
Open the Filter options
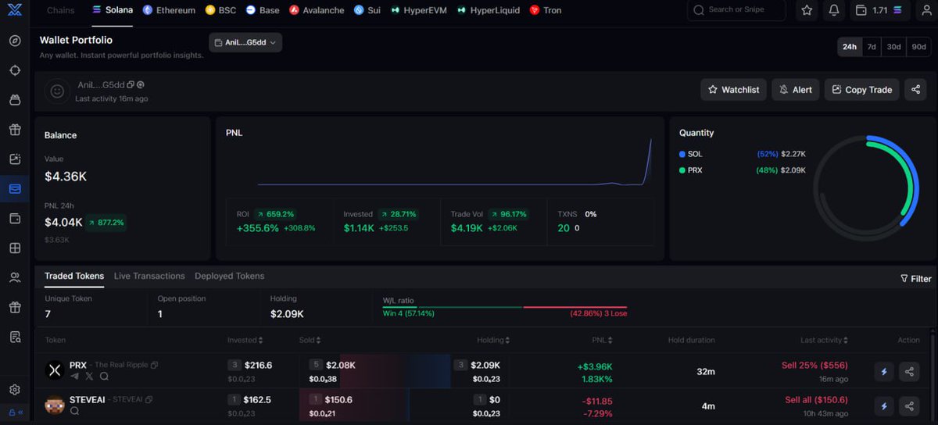pyautogui.click(x=916, y=278)
